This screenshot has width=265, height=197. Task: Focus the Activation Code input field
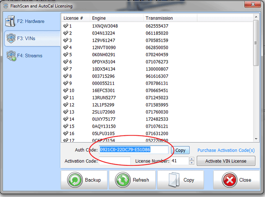pyautogui.click(x=114, y=161)
